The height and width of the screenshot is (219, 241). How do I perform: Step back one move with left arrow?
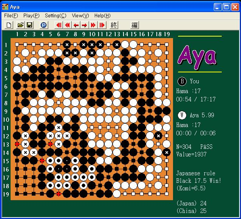pyautogui.click(x=76, y=25)
